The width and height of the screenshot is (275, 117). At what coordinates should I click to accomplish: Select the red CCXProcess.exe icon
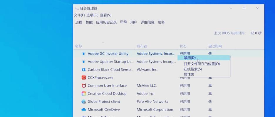pos(84,78)
